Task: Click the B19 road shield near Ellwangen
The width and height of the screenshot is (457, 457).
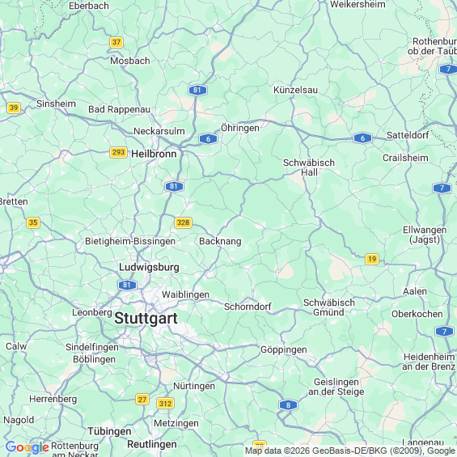Action: [x=372, y=259]
